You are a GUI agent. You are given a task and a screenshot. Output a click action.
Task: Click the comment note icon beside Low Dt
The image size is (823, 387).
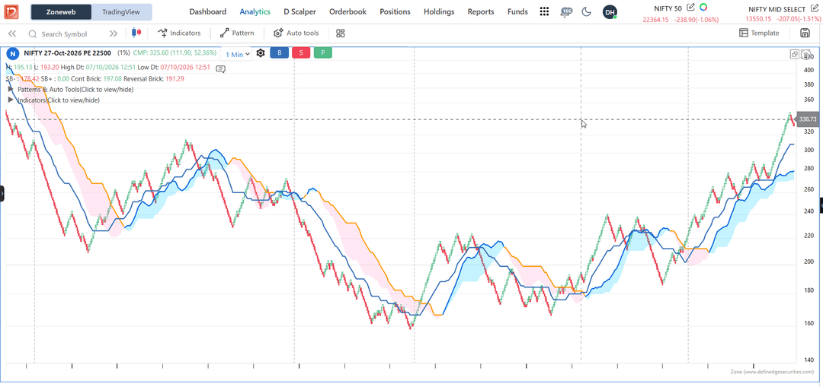click(221, 68)
